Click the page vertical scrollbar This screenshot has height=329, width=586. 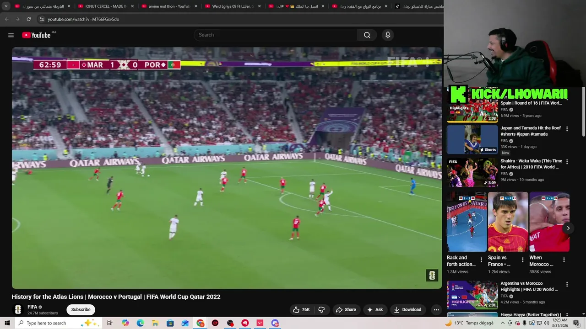[x=583, y=111]
